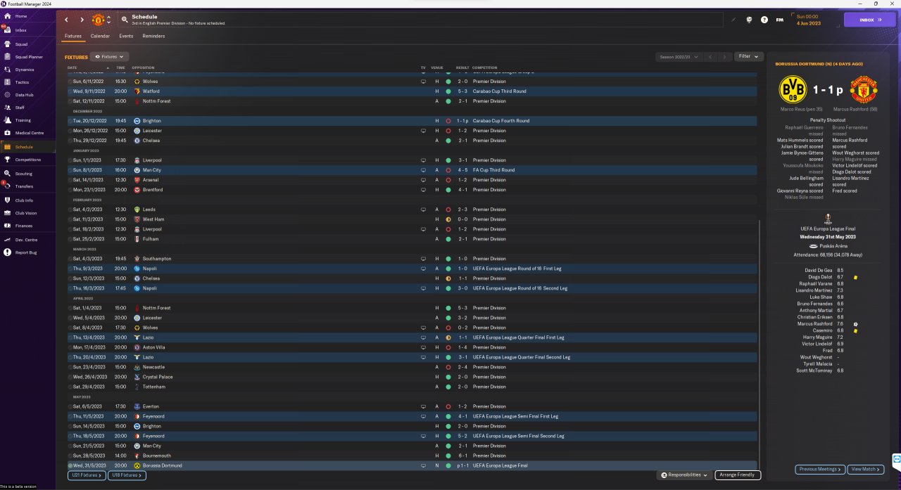Click the Previous Meetings button
Image resolution: width=901 pixels, height=490 pixels.
820,469
